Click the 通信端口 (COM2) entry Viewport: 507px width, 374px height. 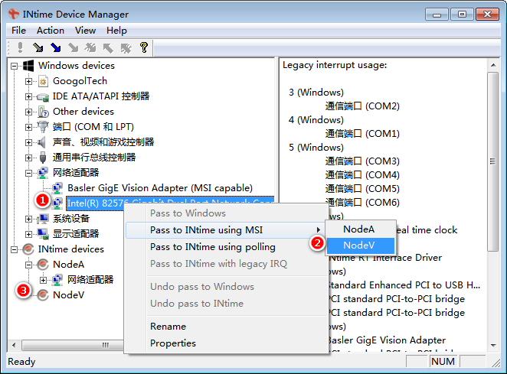pos(362,106)
